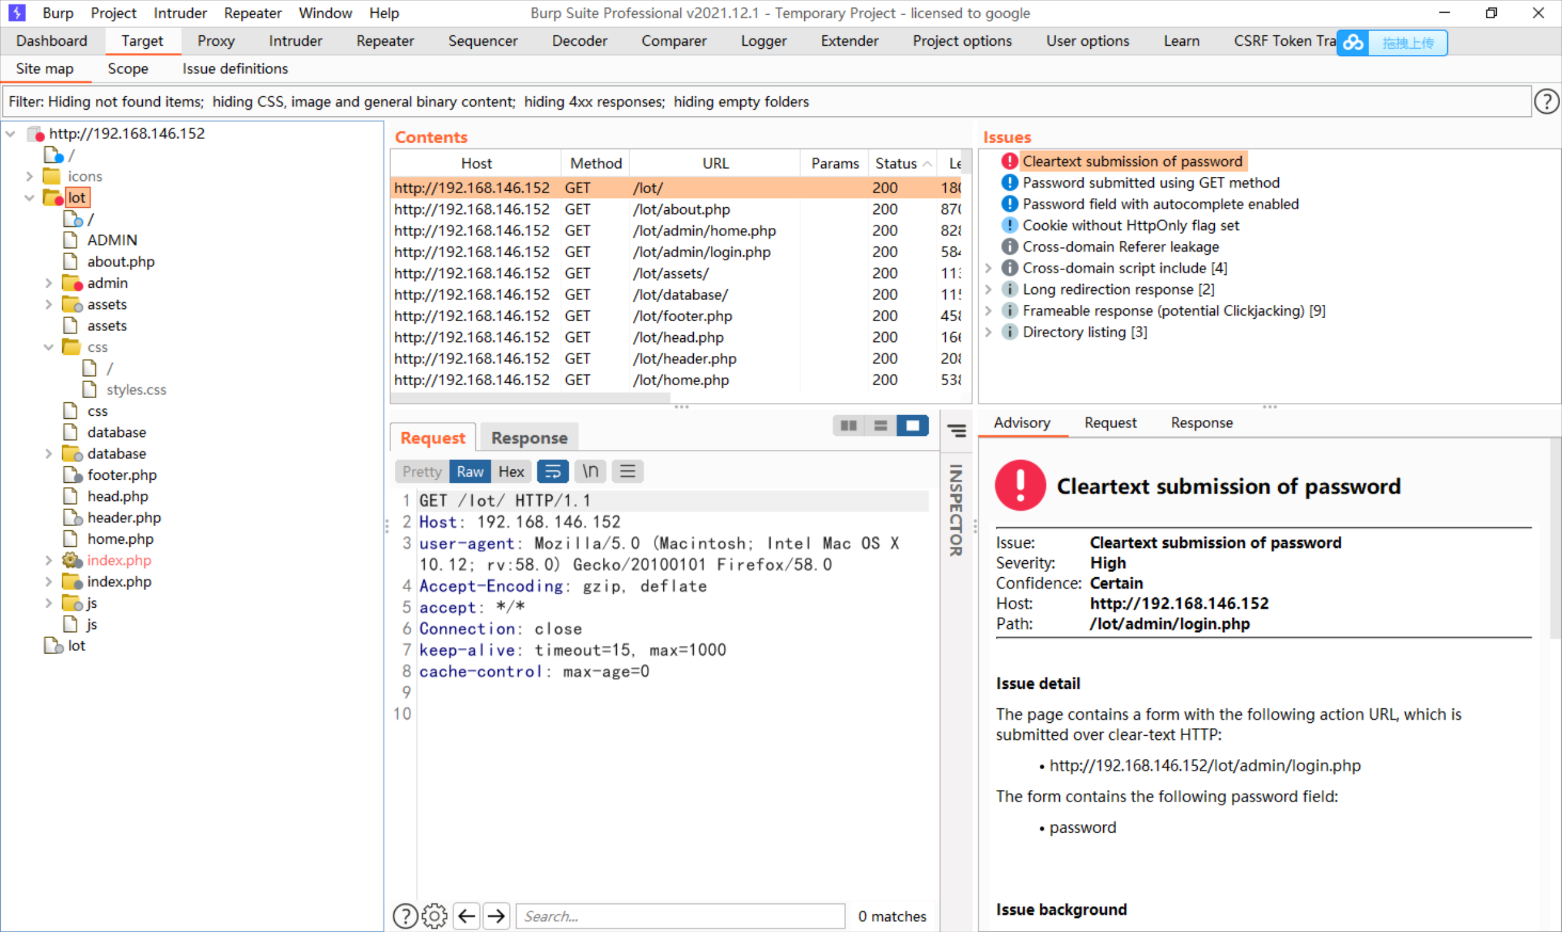This screenshot has height=932, width=1562.
Task: Expand the js folder
Action: click(x=49, y=603)
